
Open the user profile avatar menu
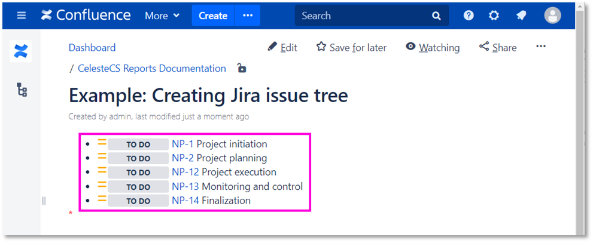coord(552,16)
